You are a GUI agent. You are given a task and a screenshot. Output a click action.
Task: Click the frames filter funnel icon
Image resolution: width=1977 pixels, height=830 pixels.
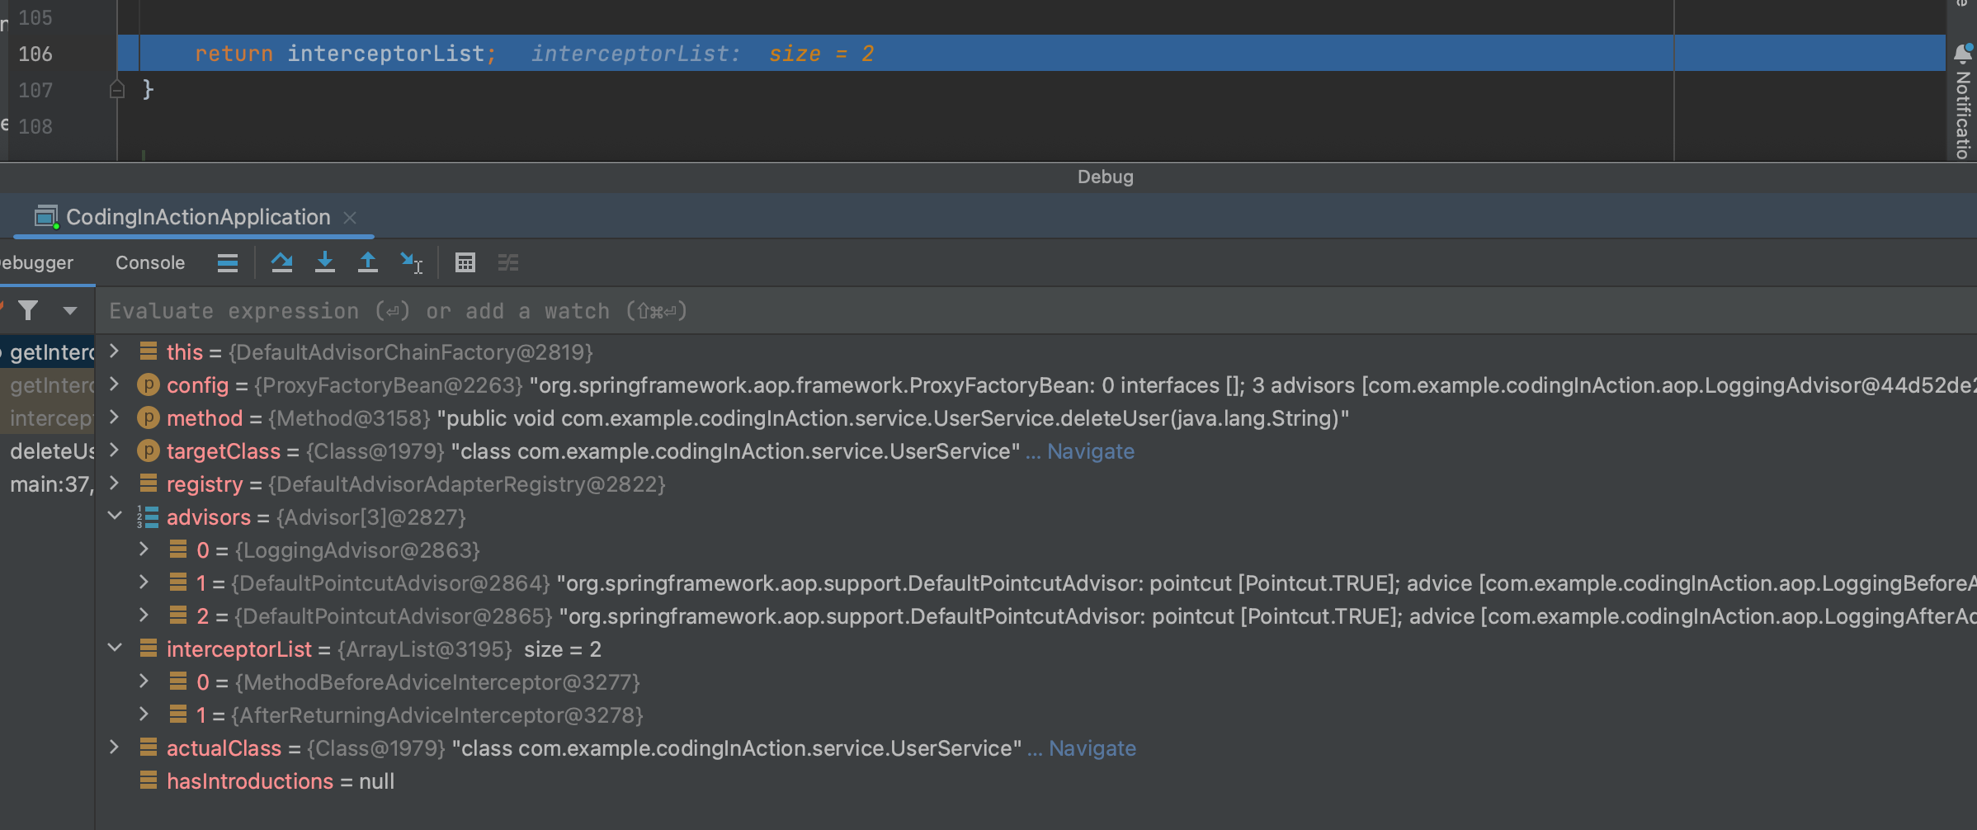29,310
